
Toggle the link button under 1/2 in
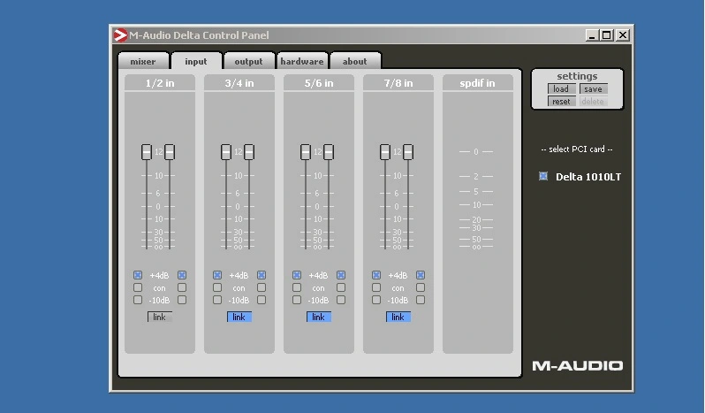point(159,317)
